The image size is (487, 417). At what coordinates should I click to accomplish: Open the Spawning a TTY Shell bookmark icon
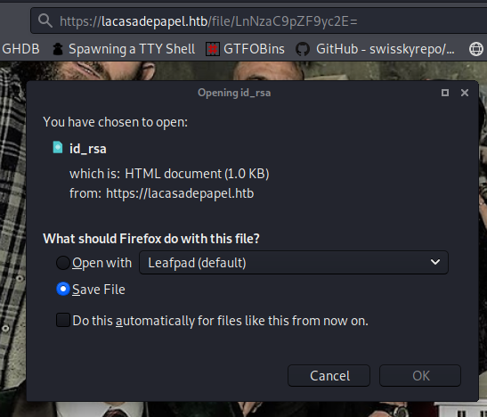(58, 49)
